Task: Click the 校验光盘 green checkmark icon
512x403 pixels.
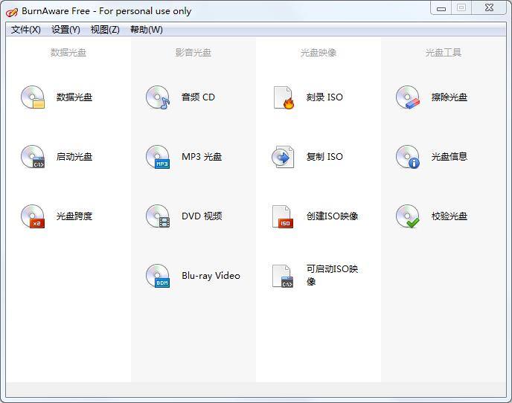Action: pos(408,216)
